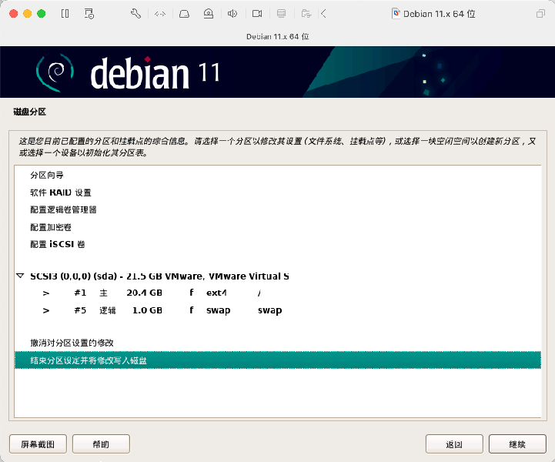Click the yellow macOS minimize button

coord(27,14)
